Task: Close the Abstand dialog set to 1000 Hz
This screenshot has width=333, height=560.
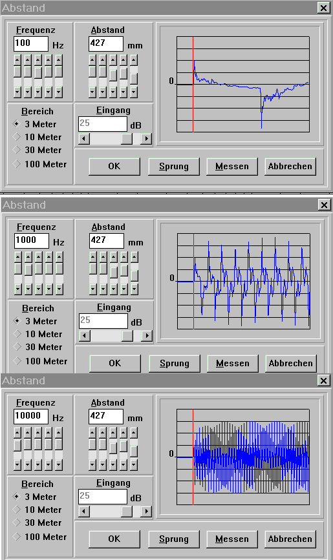Action: (x=324, y=205)
